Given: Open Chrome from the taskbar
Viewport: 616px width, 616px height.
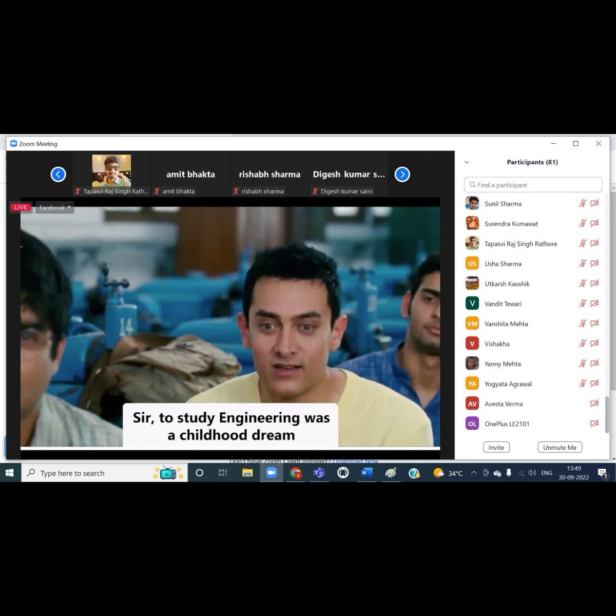Looking at the screenshot, I should [296, 473].
